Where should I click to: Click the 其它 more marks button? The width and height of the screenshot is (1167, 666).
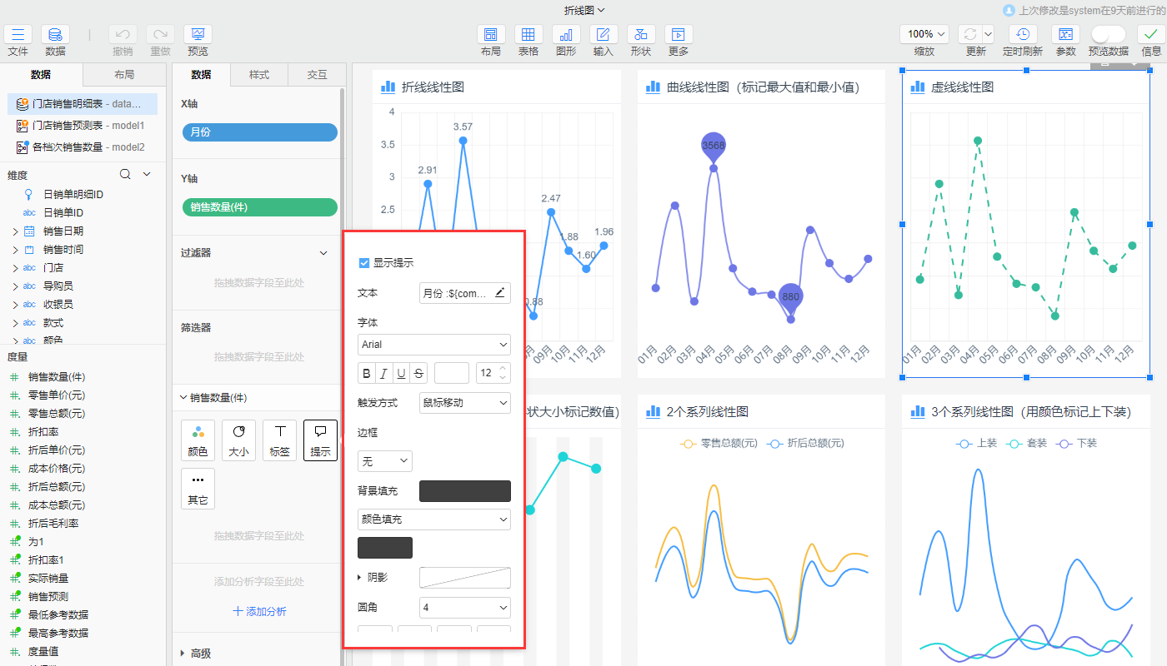198,489
